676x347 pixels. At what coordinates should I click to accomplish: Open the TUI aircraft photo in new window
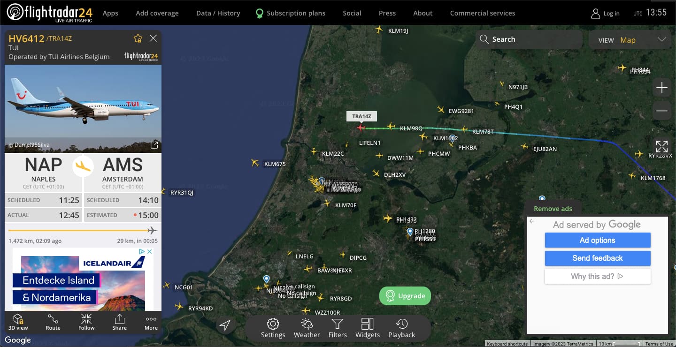pyautogui.click(x=154, y=145)
